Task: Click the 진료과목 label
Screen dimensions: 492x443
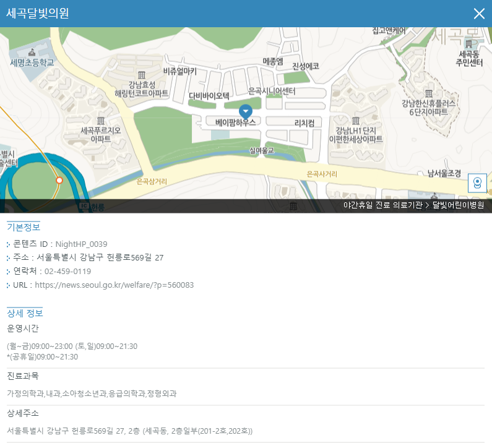Action: (x=23, y=376)
